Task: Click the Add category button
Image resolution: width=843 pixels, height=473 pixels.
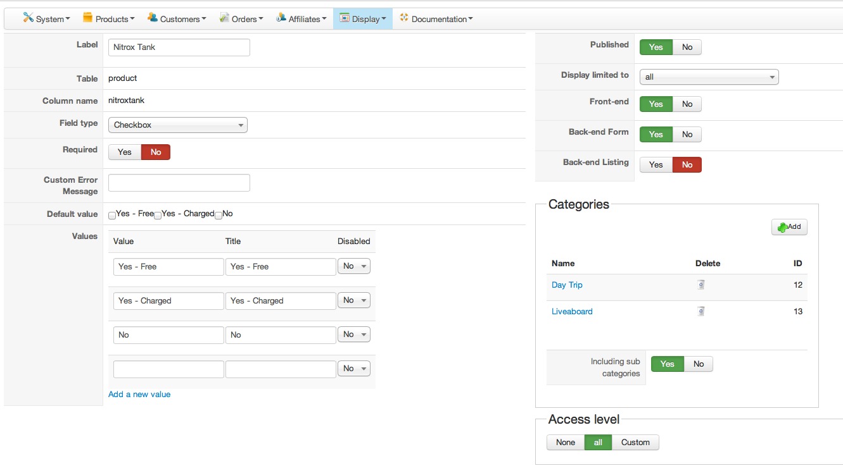Action: (789, 227)
